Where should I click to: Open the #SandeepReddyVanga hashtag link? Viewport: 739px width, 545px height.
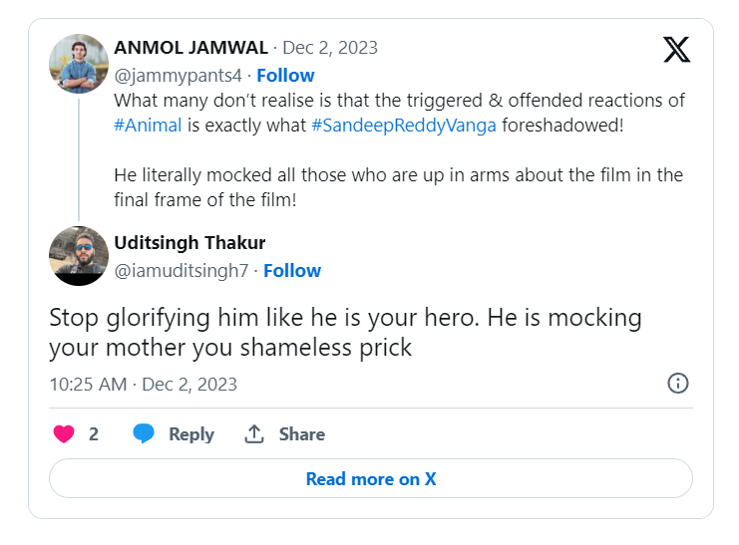click(404, 126)
